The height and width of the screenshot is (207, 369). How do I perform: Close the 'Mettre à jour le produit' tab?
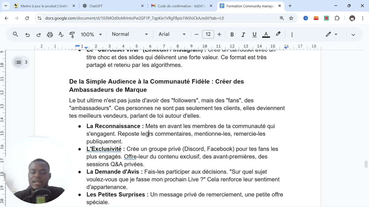(74, 6)
